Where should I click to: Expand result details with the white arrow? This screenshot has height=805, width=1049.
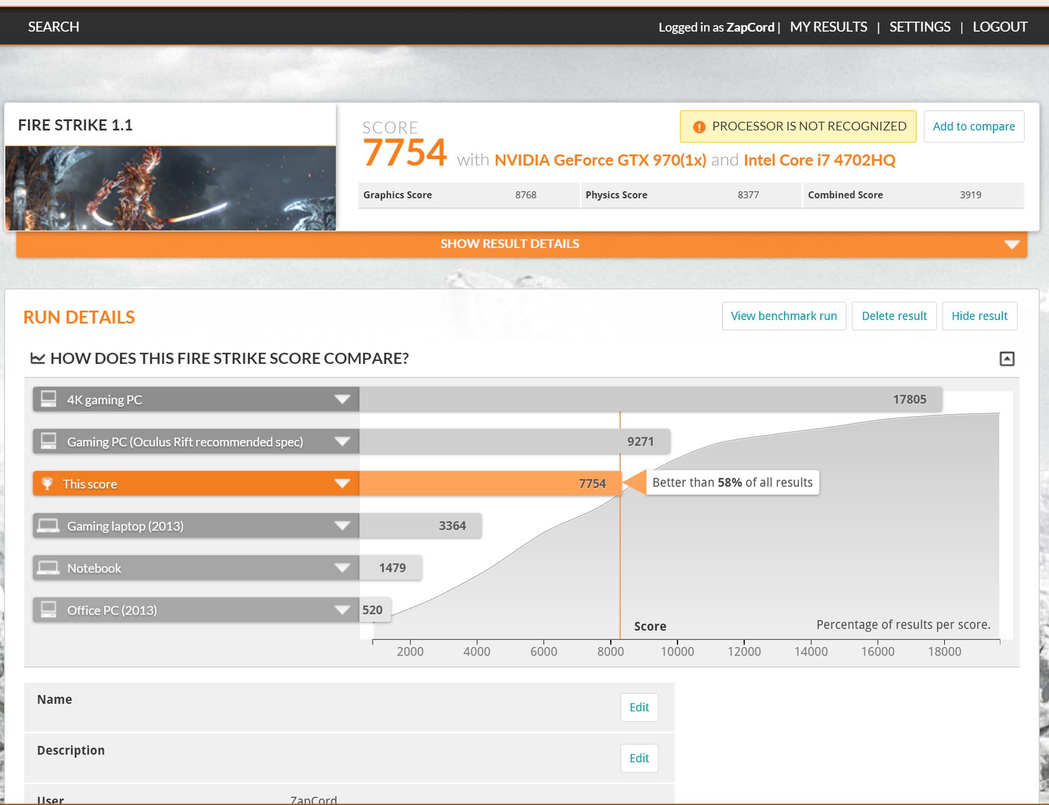click(1012, 245)
